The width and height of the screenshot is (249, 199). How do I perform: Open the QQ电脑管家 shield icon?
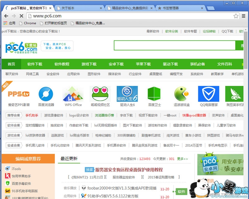tap(209, 94)
